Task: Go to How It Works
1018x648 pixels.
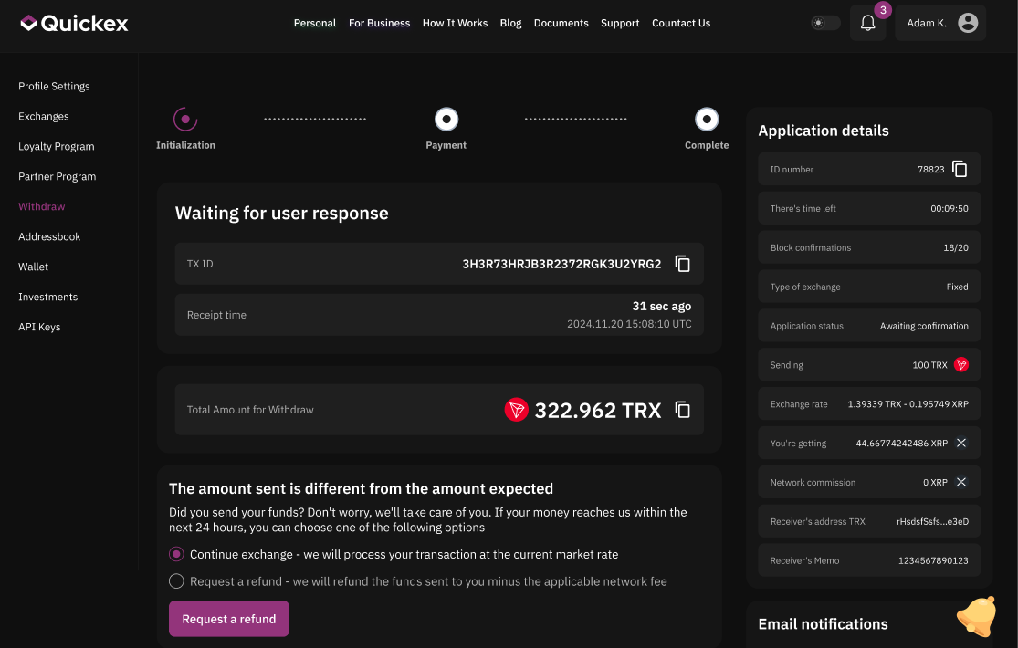Action: 455,24
